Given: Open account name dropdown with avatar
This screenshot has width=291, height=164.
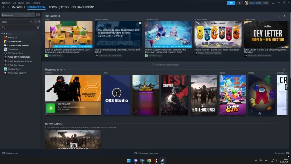Looking at the screenshot, I should tap(256, 3).
